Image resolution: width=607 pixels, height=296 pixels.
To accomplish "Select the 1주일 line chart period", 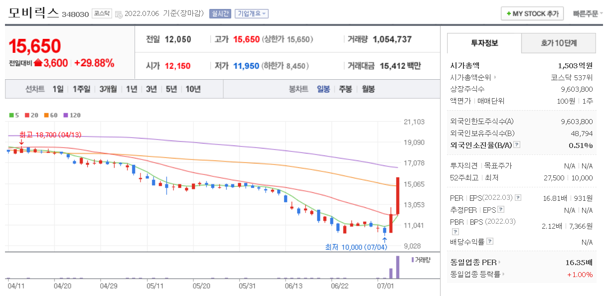I will (x=82, y=89).
